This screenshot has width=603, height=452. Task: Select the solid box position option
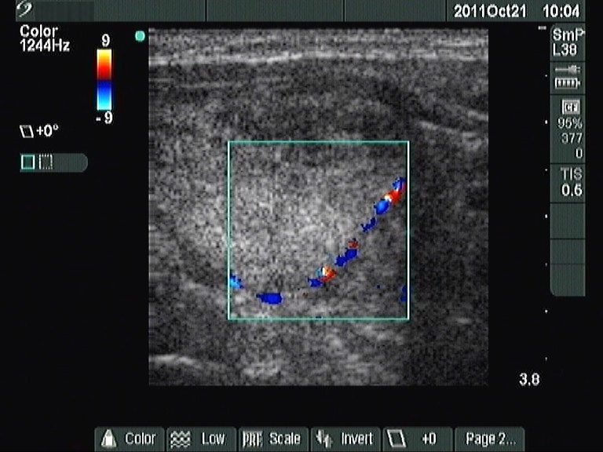coord(28,162)
